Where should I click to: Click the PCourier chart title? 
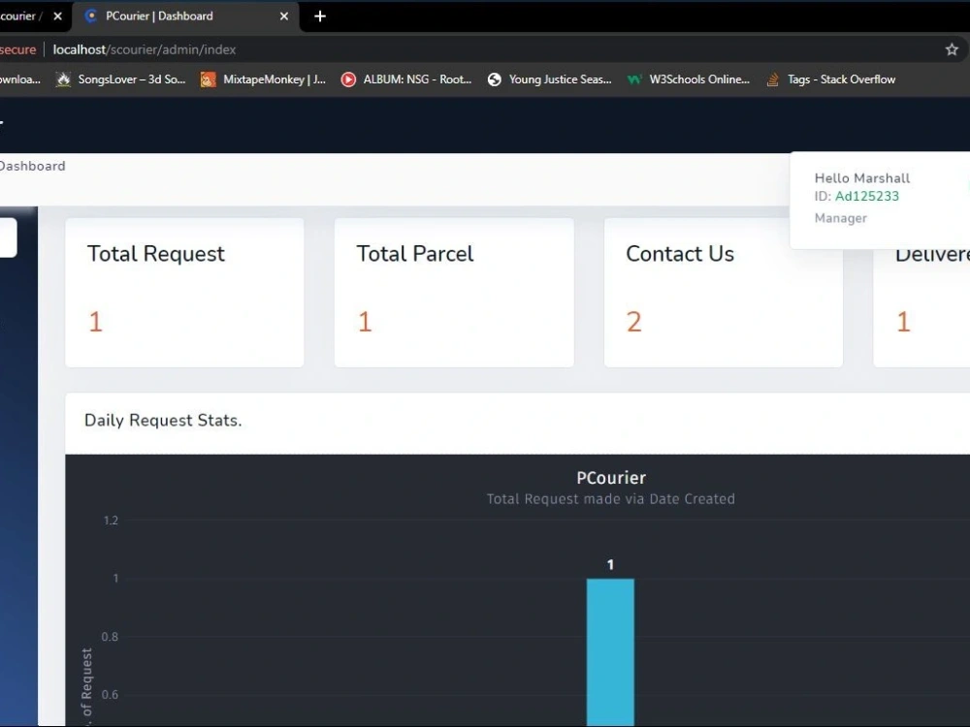pyautogui.click(x=611, y=477)
